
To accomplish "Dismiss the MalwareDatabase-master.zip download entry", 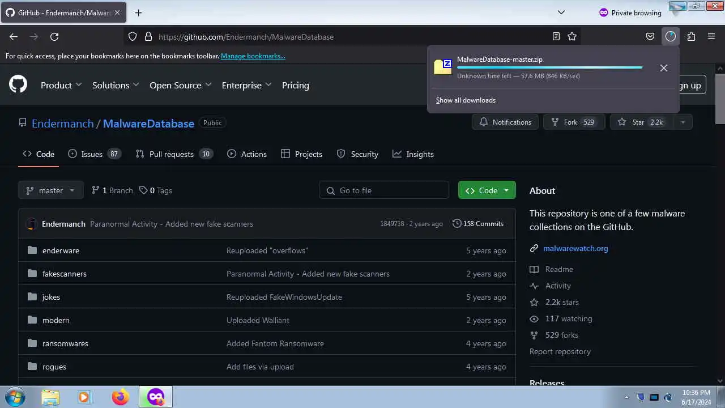I will pyautogui.click(x=664, y=68).
